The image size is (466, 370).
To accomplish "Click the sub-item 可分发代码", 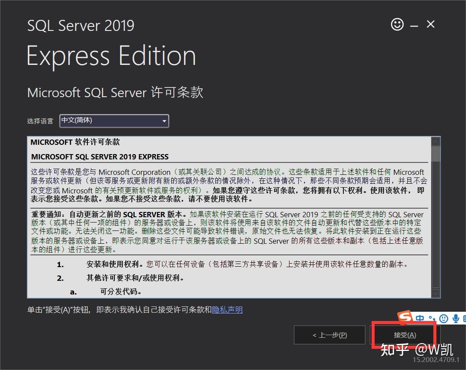I will pos(120,291).
